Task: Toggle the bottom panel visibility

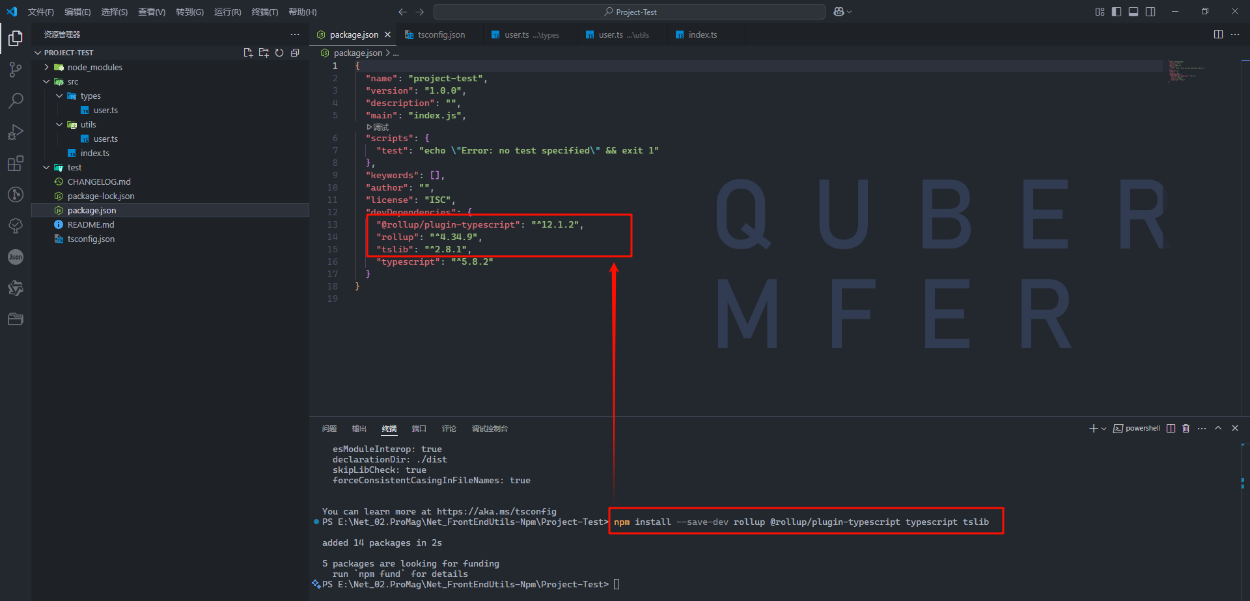Action: (1133, 12)
